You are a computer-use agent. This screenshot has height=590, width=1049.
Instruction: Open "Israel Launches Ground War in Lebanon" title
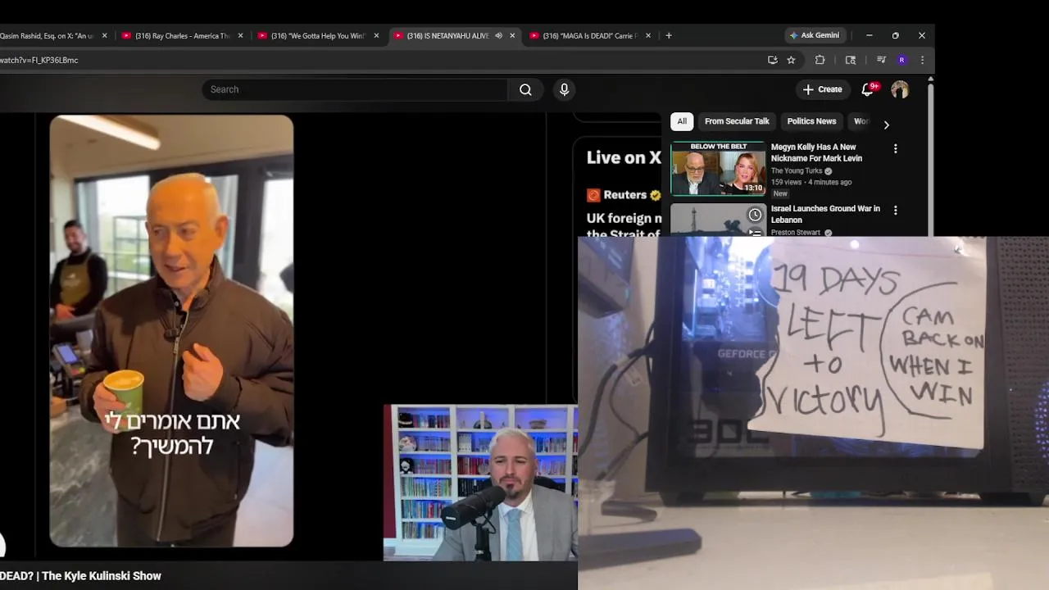coord(825,214)
